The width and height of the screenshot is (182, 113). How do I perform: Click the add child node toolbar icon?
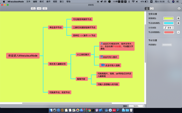pyautogui.click(x=33, y=8)
